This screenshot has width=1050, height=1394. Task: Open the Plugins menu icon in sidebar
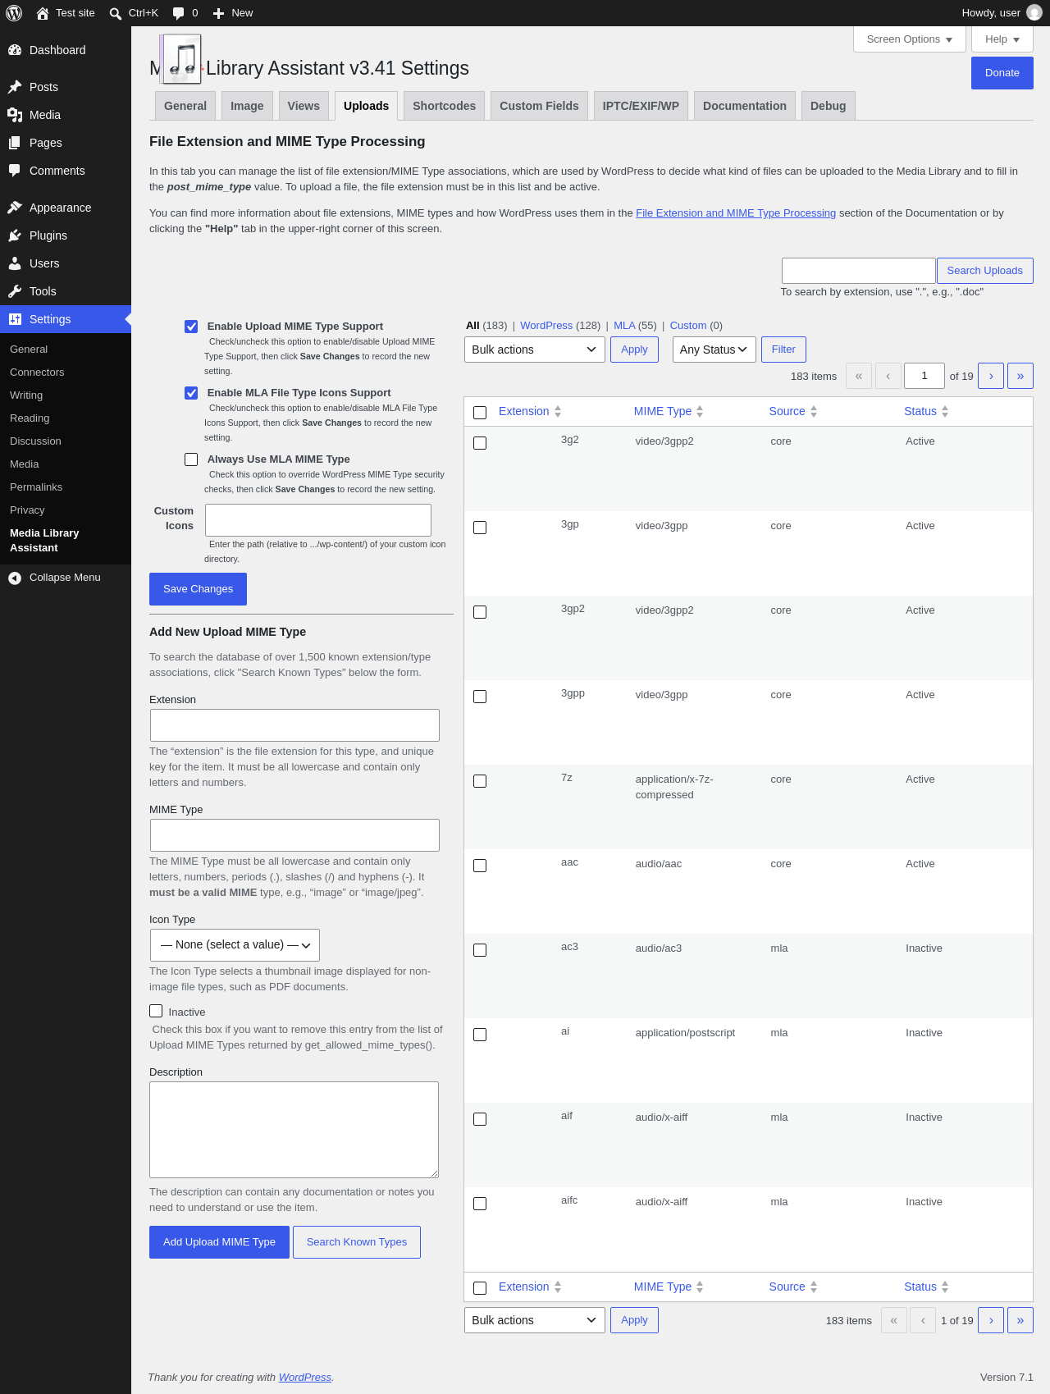click(x=15, y=235)
